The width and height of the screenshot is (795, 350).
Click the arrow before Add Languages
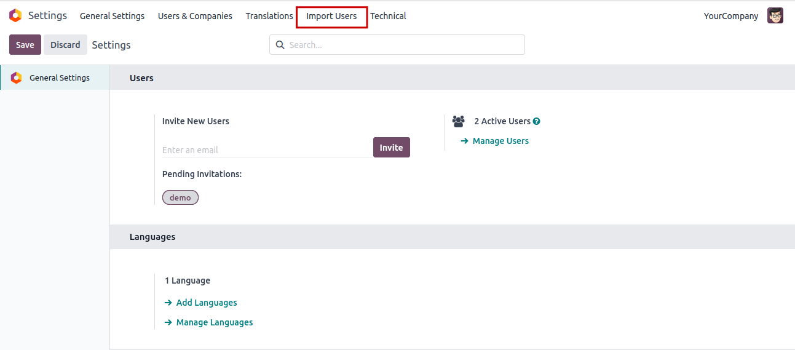[x=168, y=303]
